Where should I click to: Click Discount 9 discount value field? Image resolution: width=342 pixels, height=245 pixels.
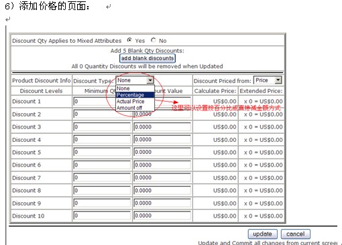tap(162, 203)
